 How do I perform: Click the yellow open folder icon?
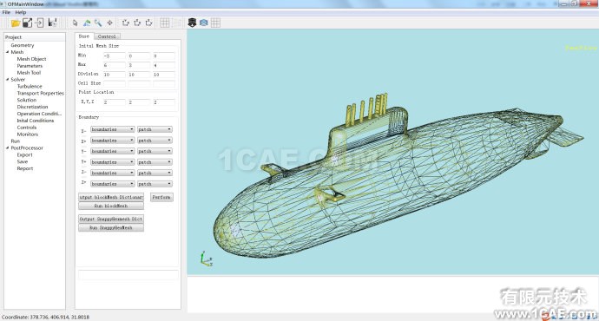[16, 23]
